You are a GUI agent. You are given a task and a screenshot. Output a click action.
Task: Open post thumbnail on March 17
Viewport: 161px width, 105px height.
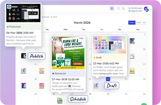[x=132, y=71]
